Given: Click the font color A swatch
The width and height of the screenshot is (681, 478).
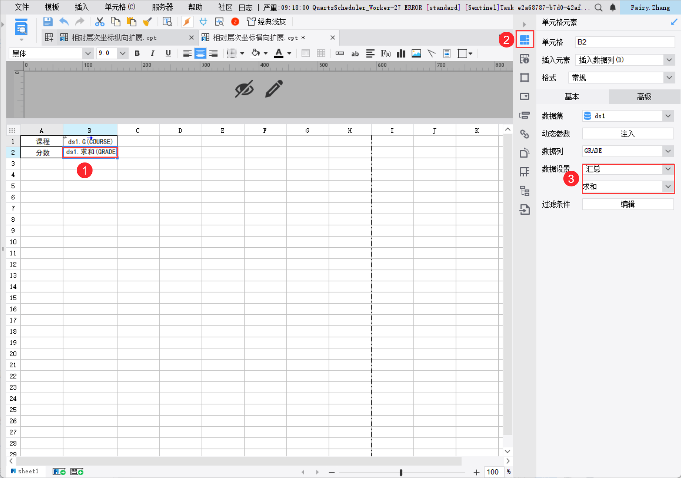Looking at the screenshot, I should [x=278, y=53].
